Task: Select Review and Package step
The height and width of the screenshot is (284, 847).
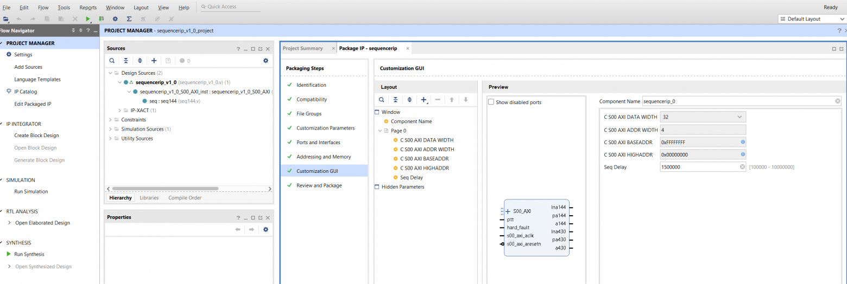Action: [319, 185]
